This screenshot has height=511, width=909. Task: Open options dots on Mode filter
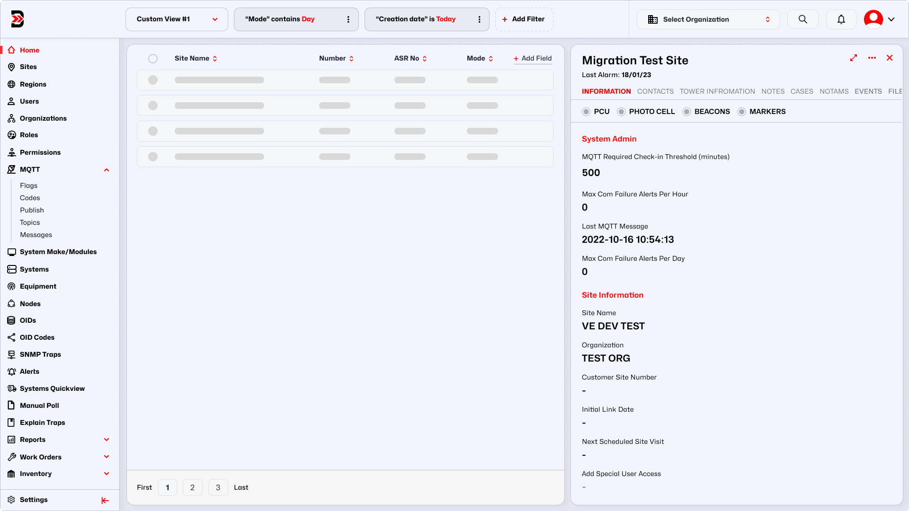(348, 19)
